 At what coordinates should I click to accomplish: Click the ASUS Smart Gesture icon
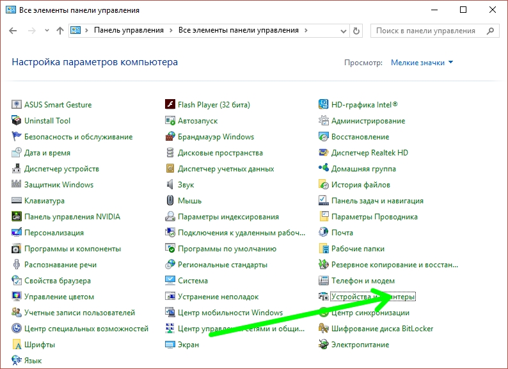(17, 105)
